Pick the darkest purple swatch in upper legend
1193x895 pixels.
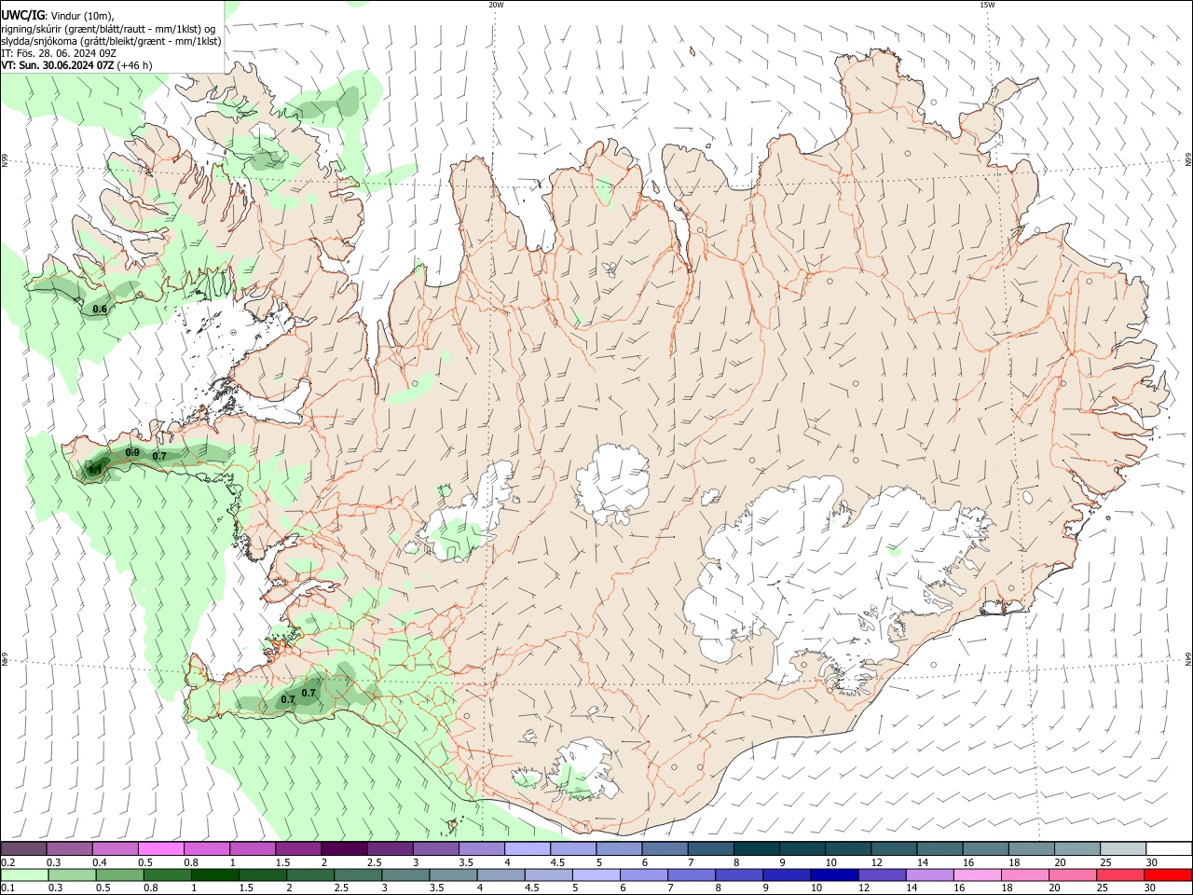[344, 849]
